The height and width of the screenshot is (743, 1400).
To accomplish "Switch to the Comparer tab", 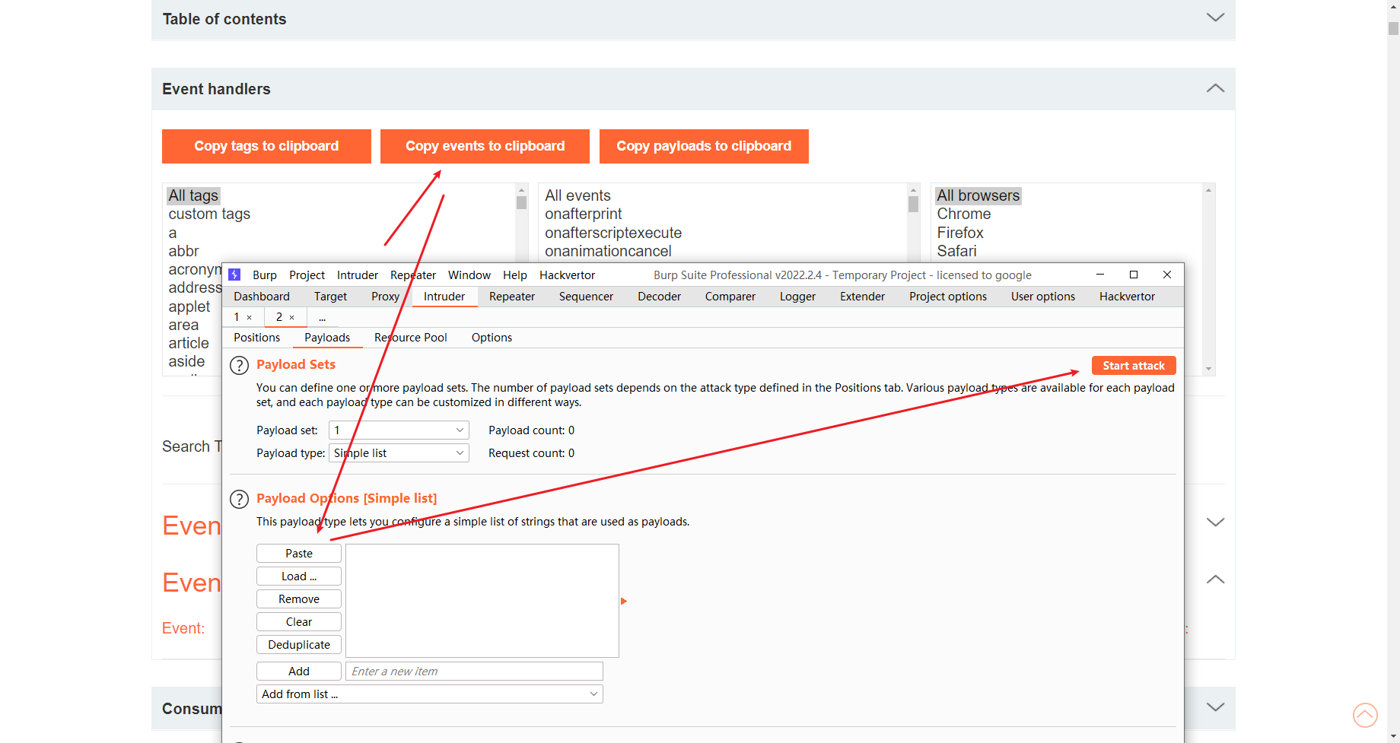I will pos(730,297).
